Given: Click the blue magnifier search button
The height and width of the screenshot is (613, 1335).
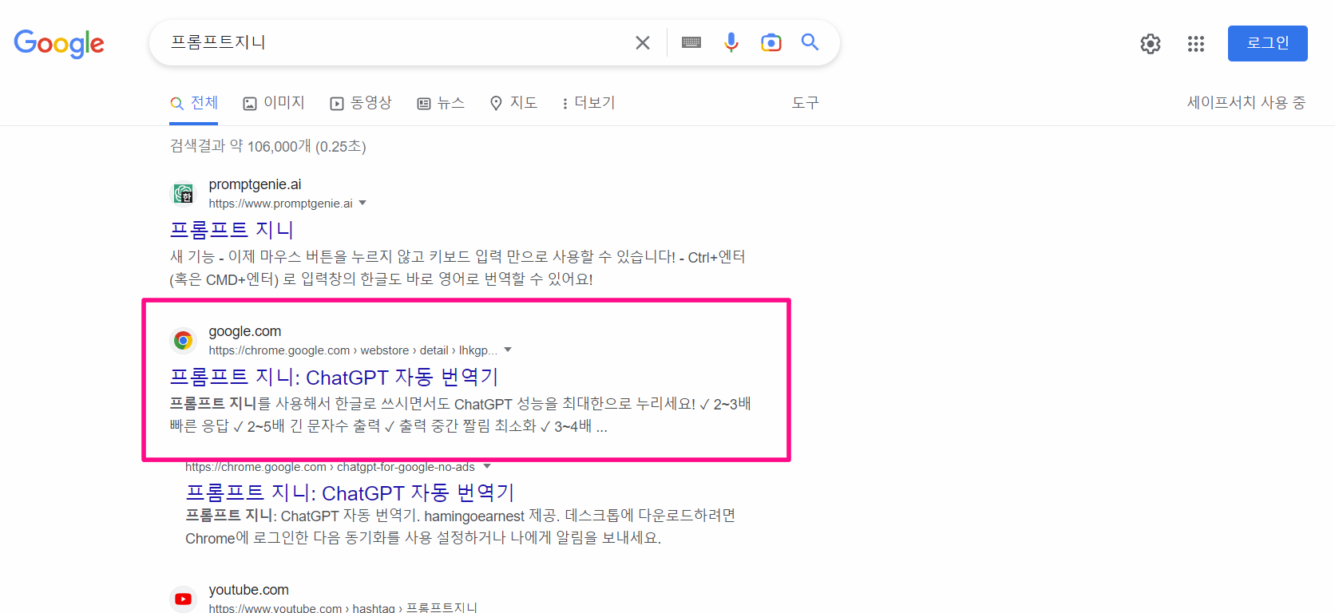Looking at the screenshot, I should [810, 42].
